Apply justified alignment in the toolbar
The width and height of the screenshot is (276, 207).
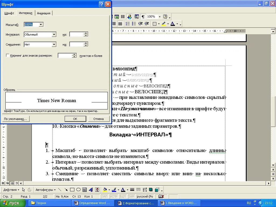tap(120, 24)
